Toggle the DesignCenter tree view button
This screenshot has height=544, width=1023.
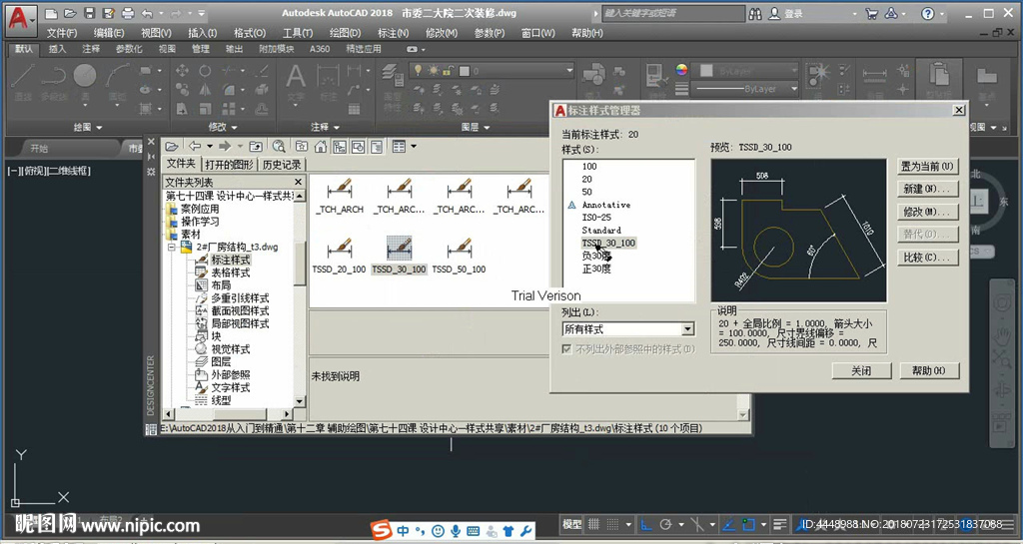click(340, 147)
